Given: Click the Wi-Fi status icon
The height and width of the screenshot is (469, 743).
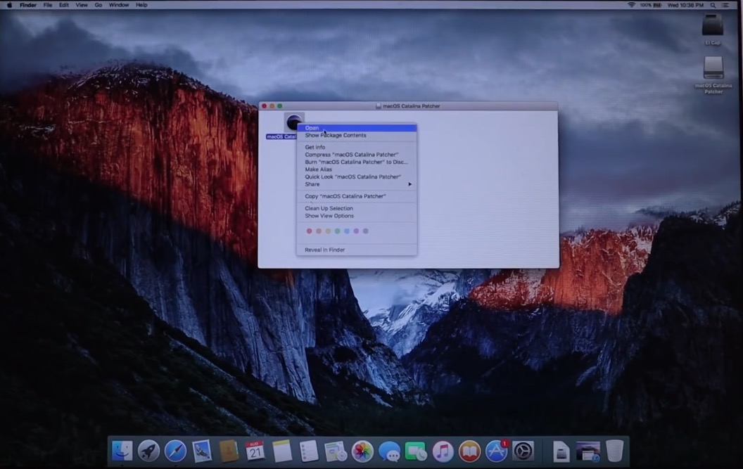Looking at the screenshot, I should [631, 5].
